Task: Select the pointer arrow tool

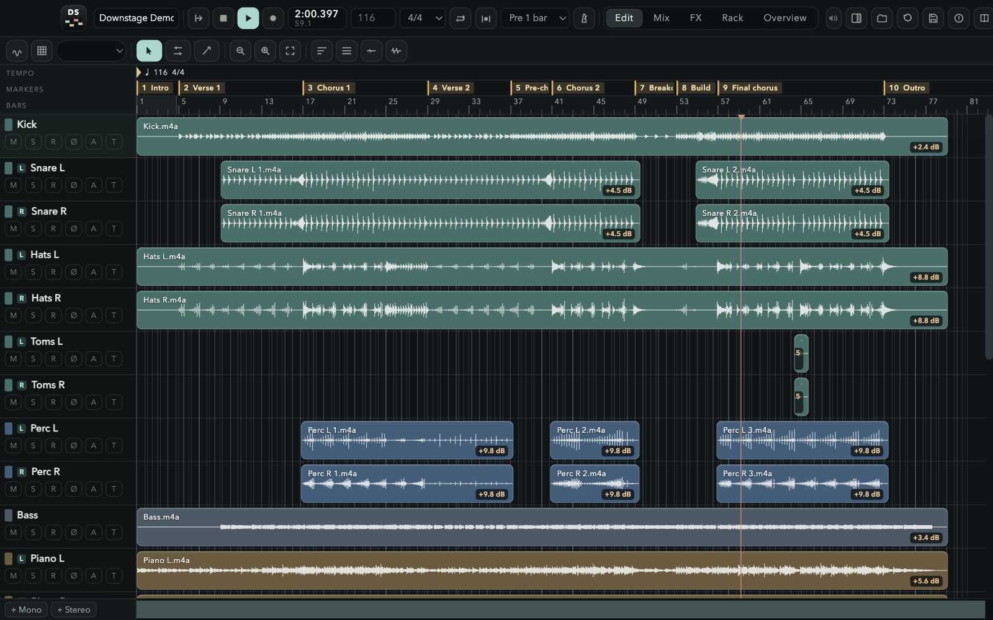Action: click(149, 51)
